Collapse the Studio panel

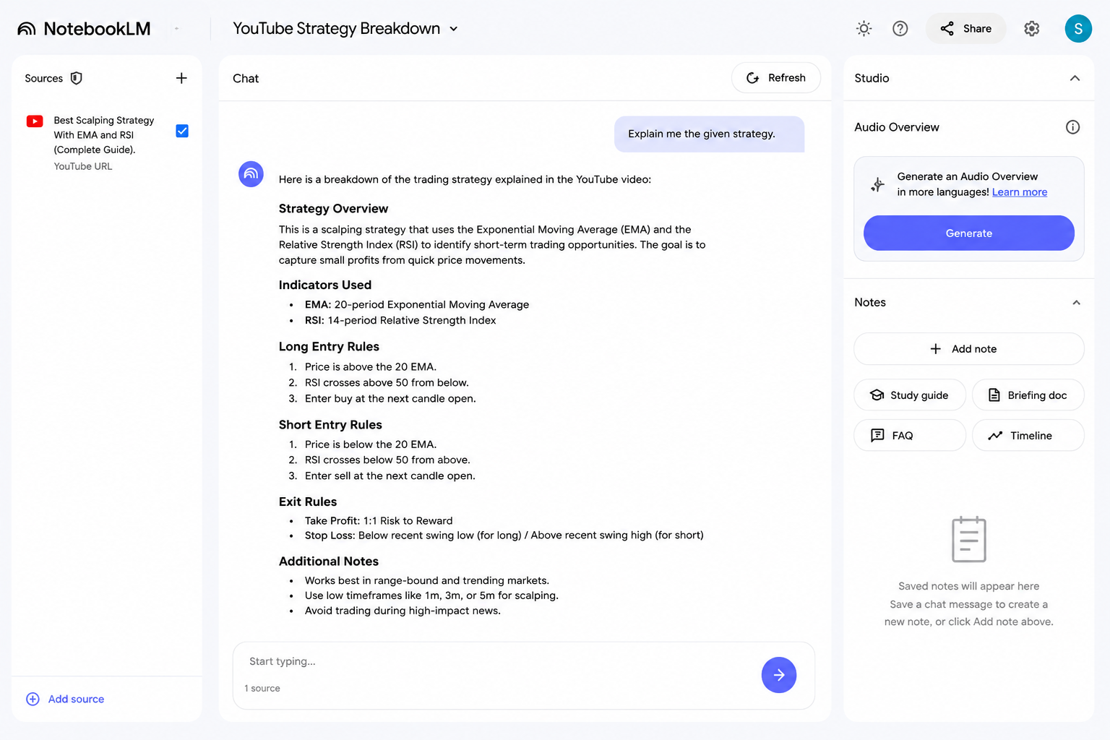coord(1075,78)
